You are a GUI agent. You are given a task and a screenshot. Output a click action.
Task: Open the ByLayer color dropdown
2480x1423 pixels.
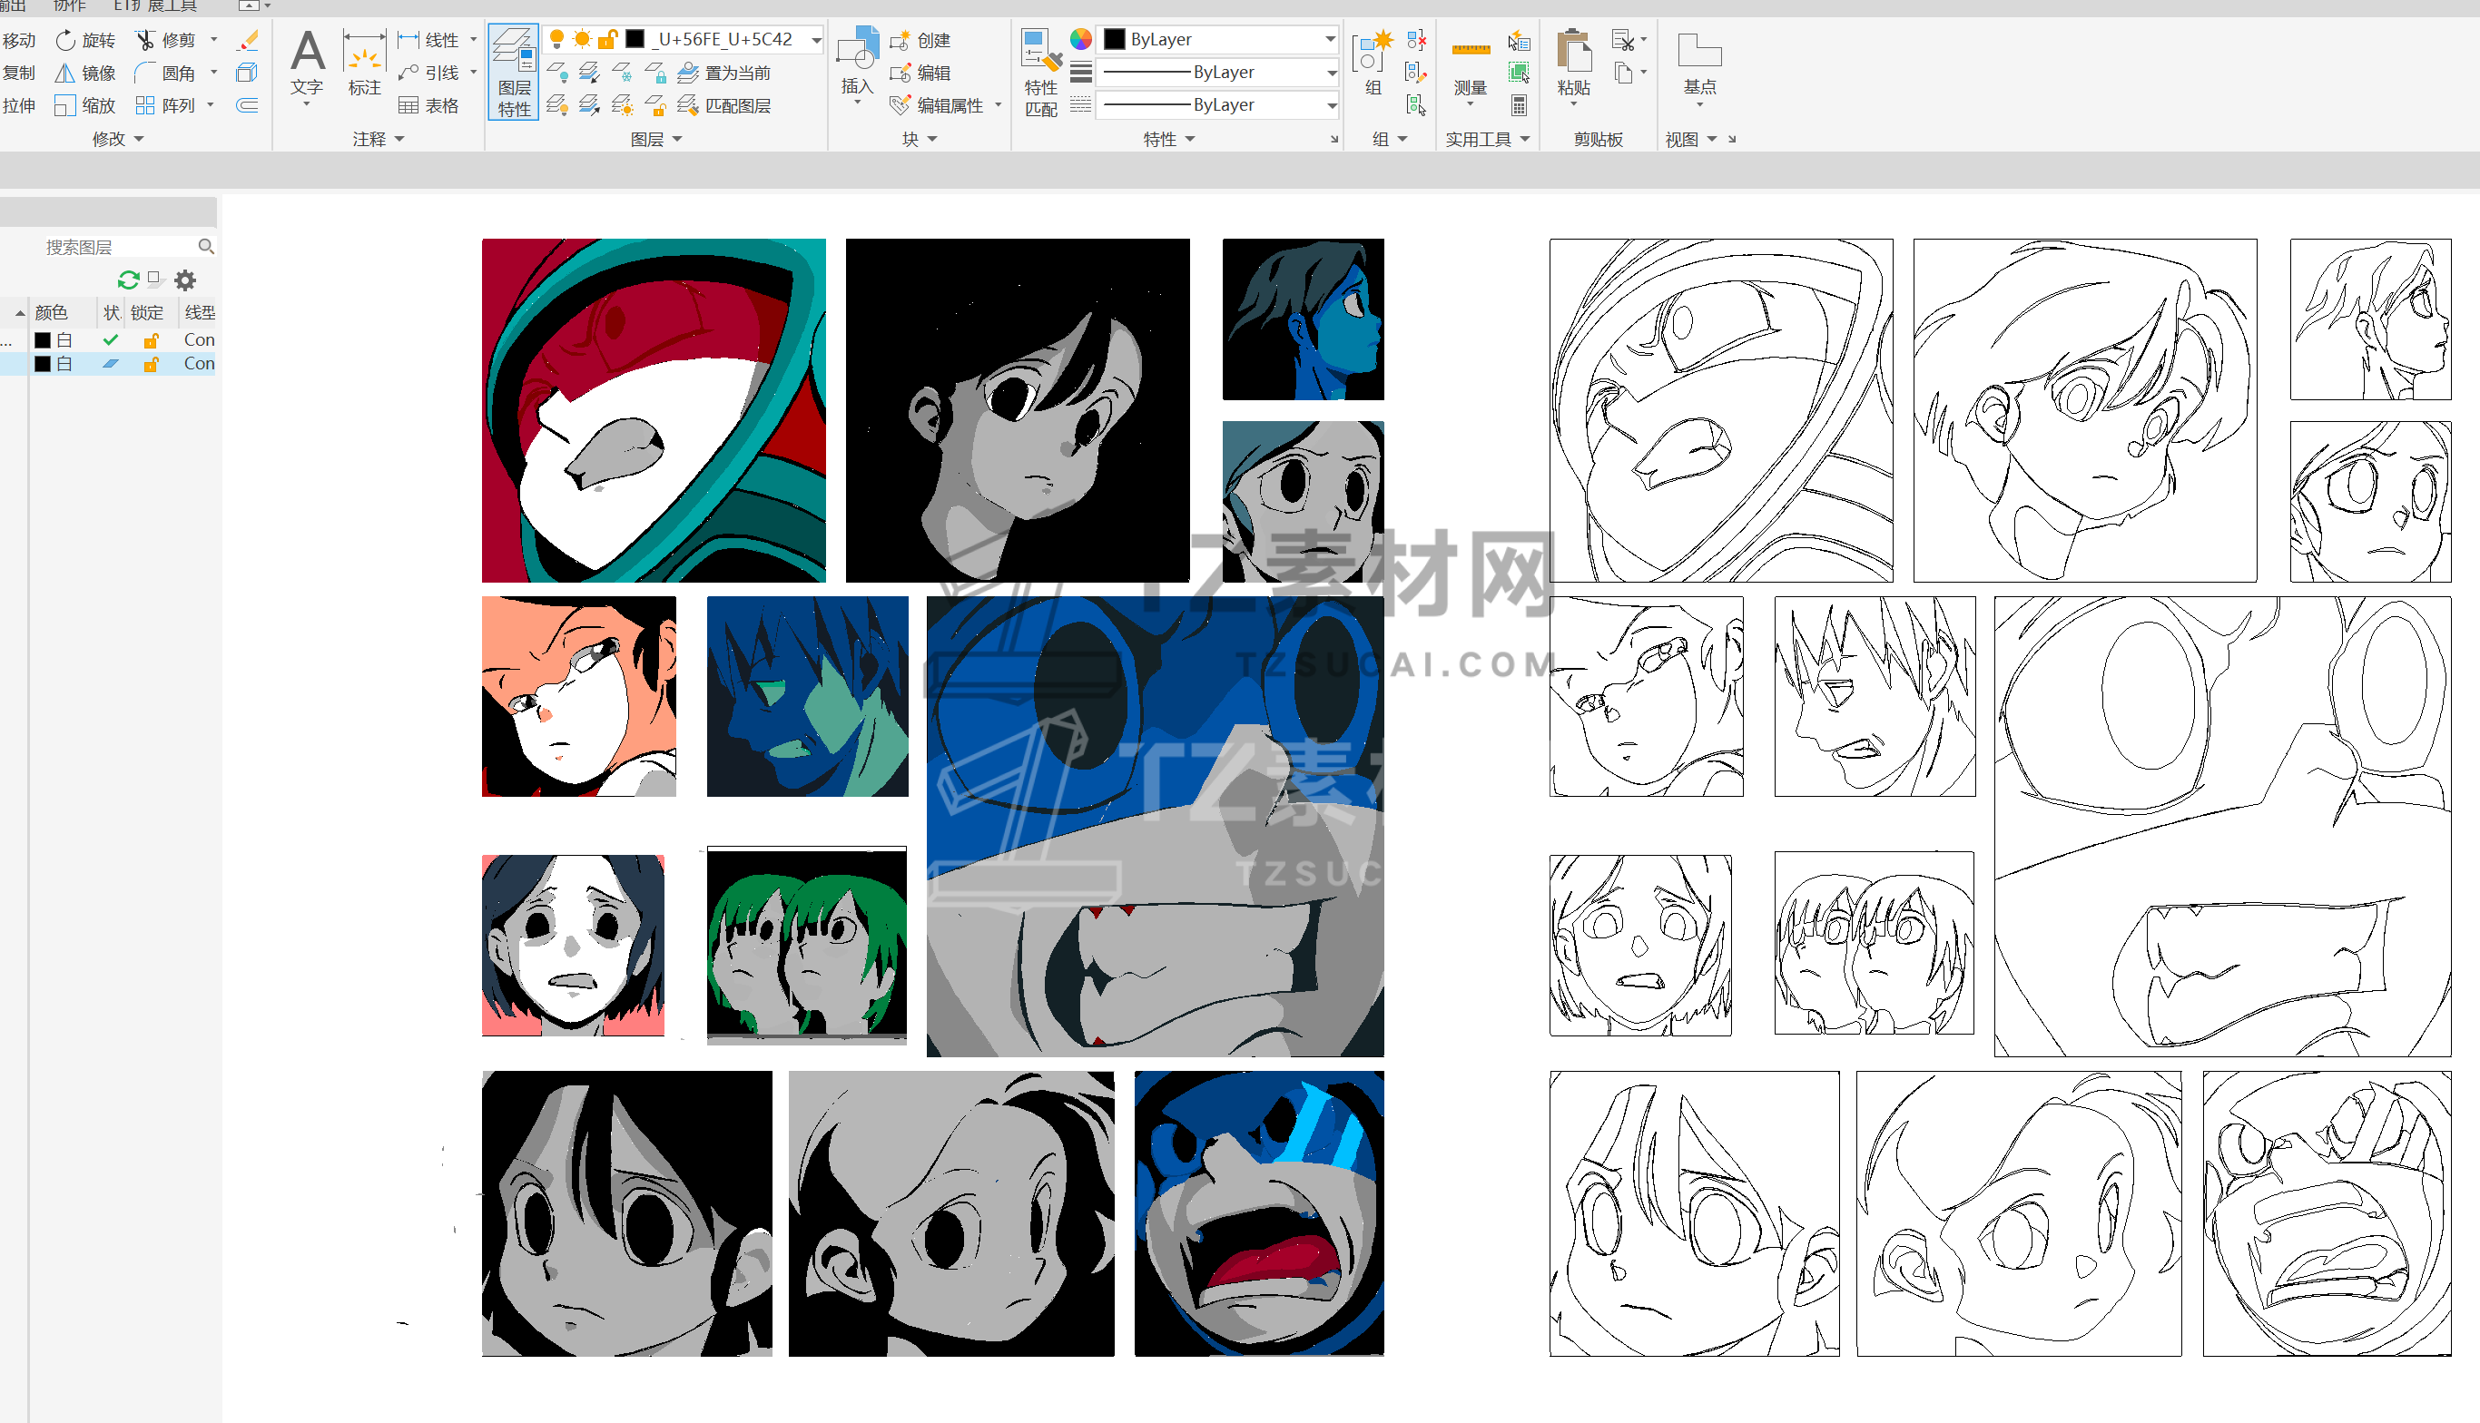tap(1330, 39)
